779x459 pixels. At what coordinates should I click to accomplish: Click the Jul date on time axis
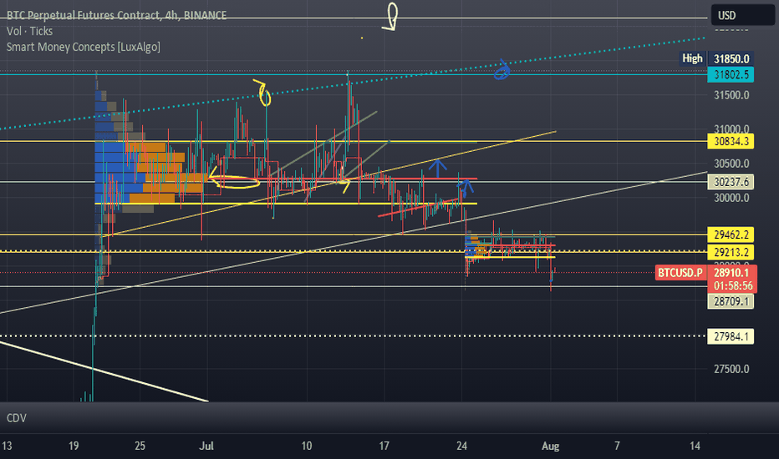coord(206,446)
